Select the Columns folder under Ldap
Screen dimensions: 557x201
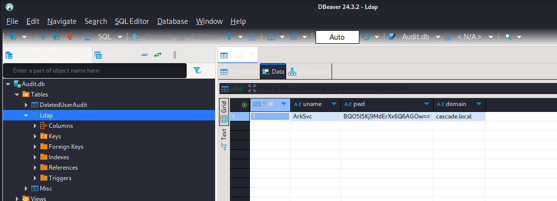60,126
